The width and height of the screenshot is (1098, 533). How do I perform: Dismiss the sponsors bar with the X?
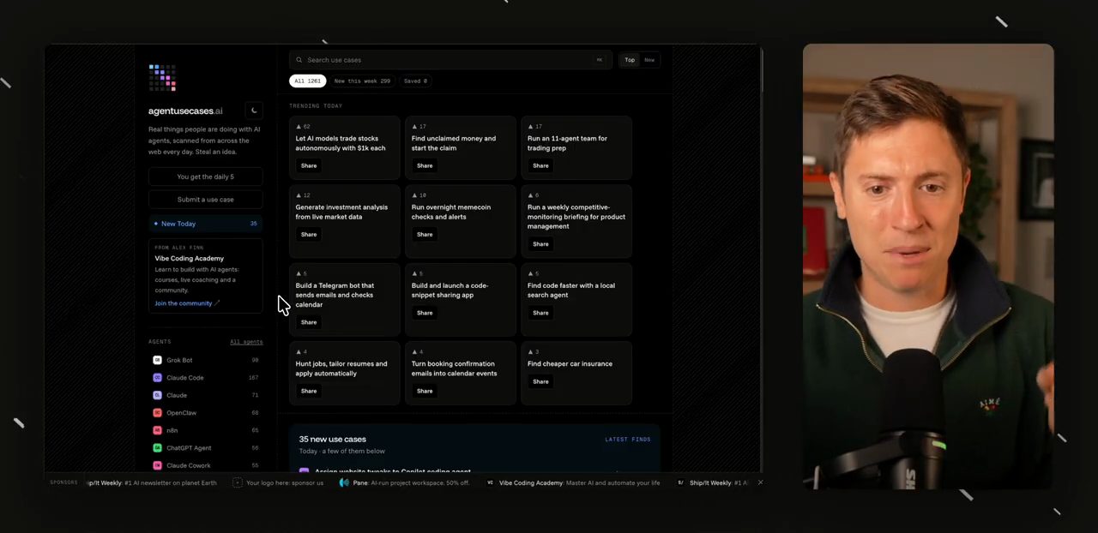760,482
